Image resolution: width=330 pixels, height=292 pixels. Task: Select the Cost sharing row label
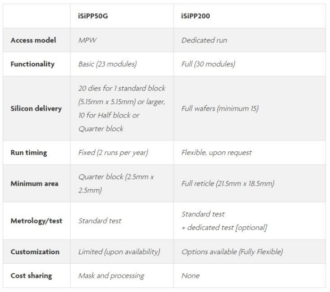pyautogui.click(x=31, y=275)
